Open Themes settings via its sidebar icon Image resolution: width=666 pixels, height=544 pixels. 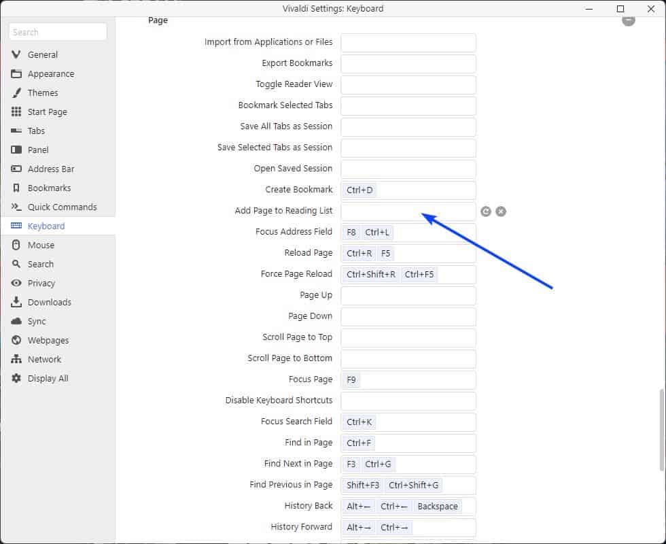(15, 92)
